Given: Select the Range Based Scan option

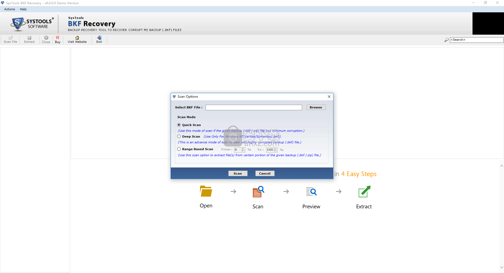Looking at the screenshot, I should point(179,149).
